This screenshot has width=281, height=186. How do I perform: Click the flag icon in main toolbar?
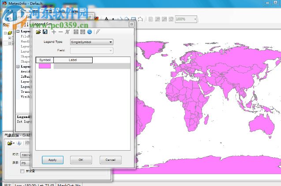(97, 18)
